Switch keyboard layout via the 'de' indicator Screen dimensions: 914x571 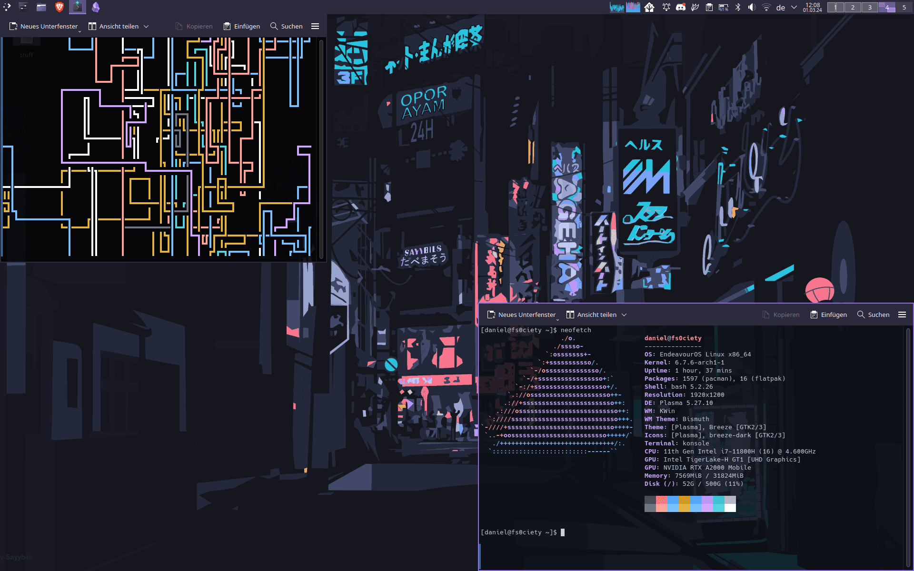pos(781,8)
